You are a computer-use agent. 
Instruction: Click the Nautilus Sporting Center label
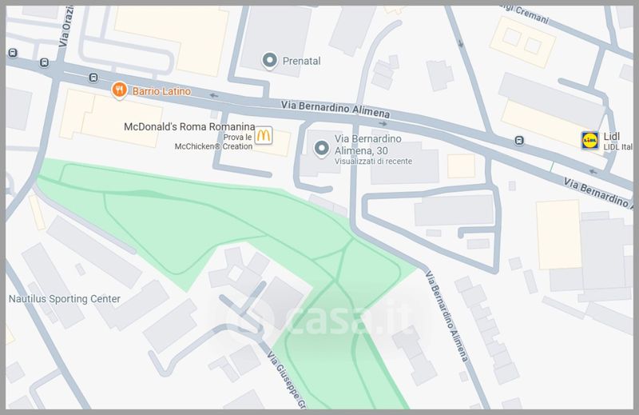click(65, 299)
